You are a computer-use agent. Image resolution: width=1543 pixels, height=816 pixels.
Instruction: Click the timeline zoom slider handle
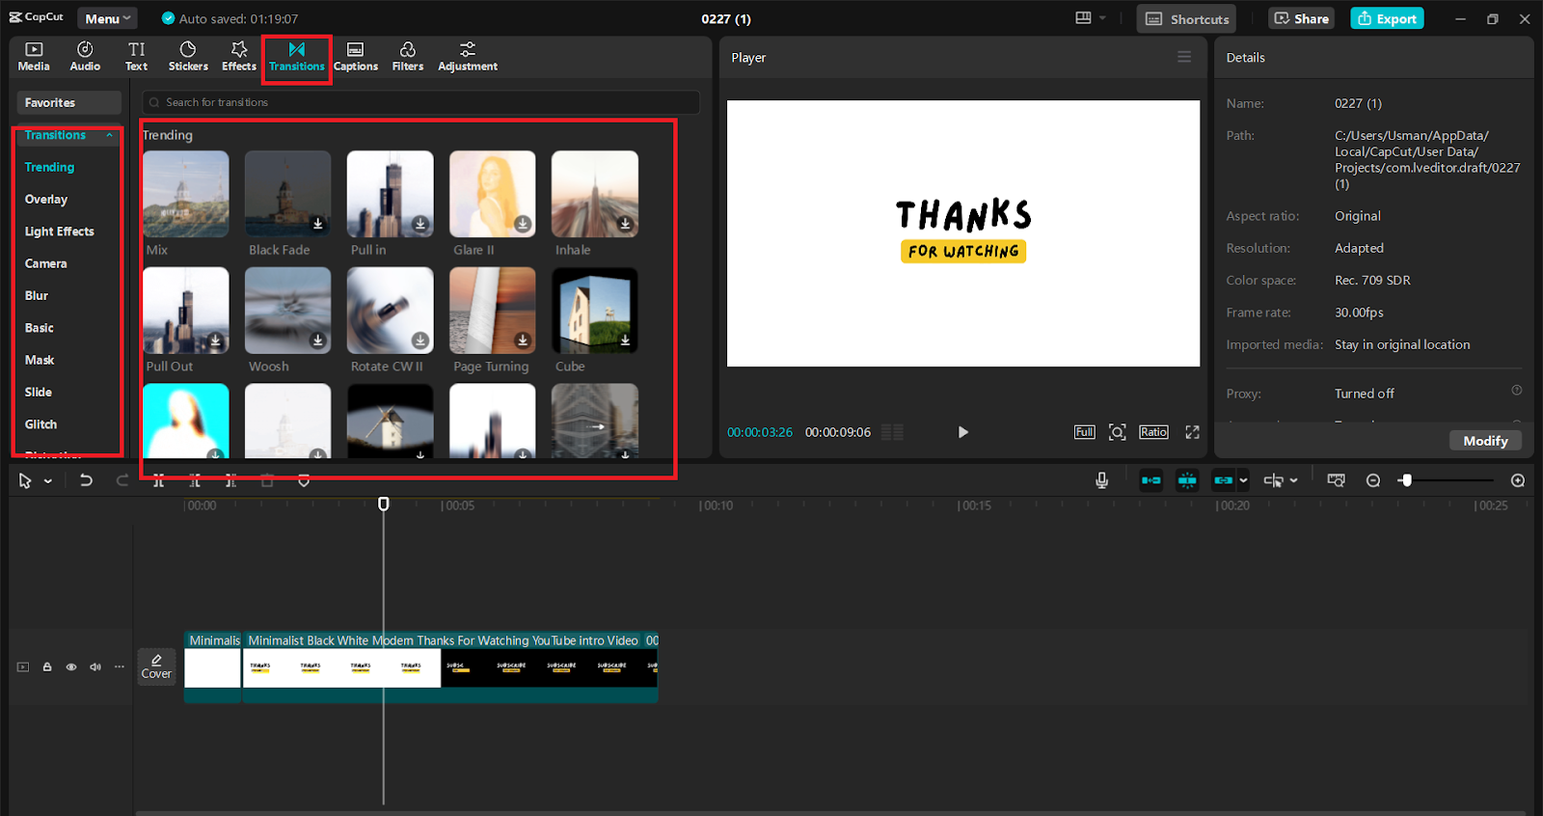pyautogui.click(x=1406, y=480)
